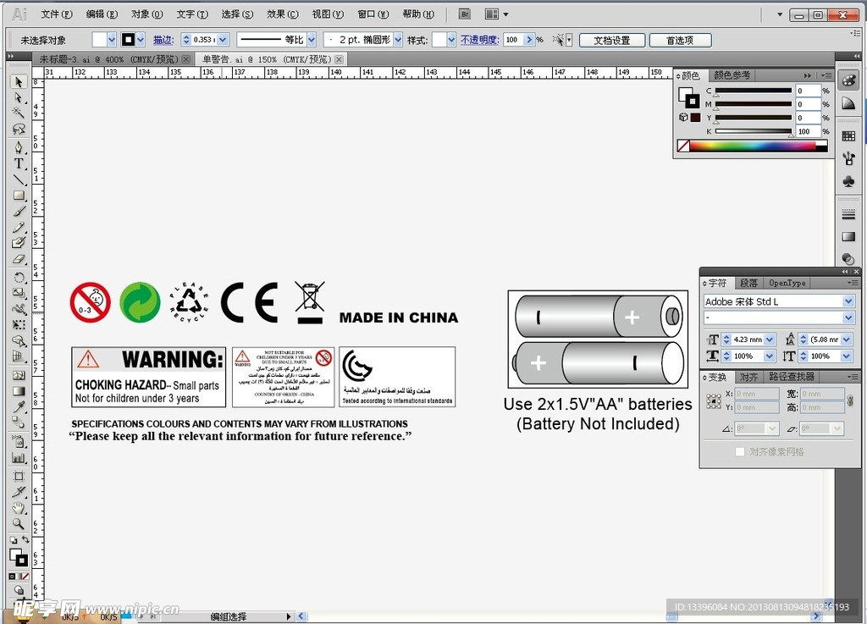Open the Swatches panel from dock
The width and height of the screenshot is (867, 624).
tap(848, 135)
